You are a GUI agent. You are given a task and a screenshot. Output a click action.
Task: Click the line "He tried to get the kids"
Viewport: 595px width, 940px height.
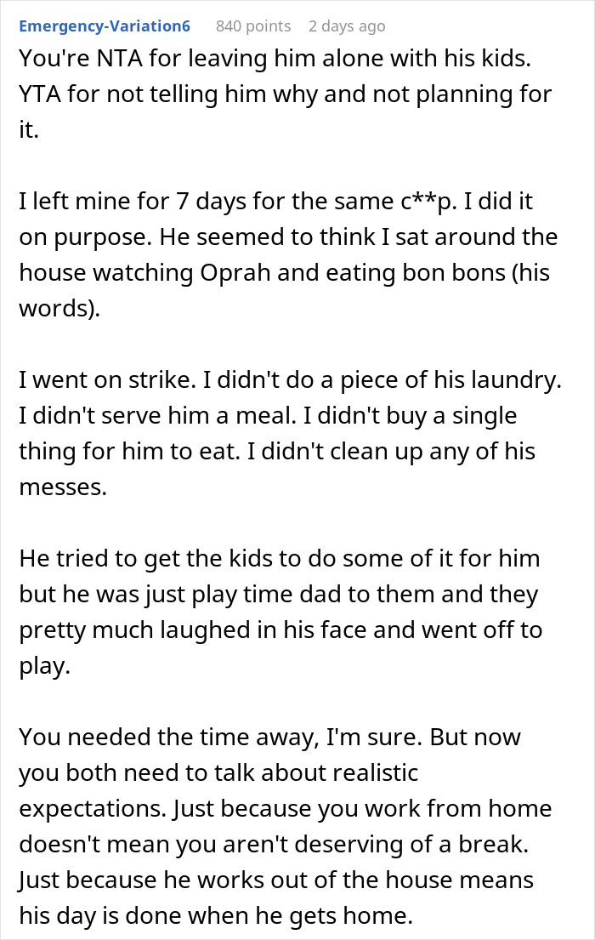point(279,558)
